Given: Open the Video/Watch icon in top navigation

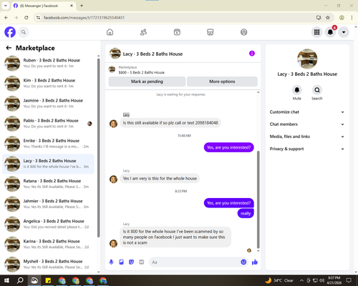Looking at the screenshot, I should pos(177,32).
